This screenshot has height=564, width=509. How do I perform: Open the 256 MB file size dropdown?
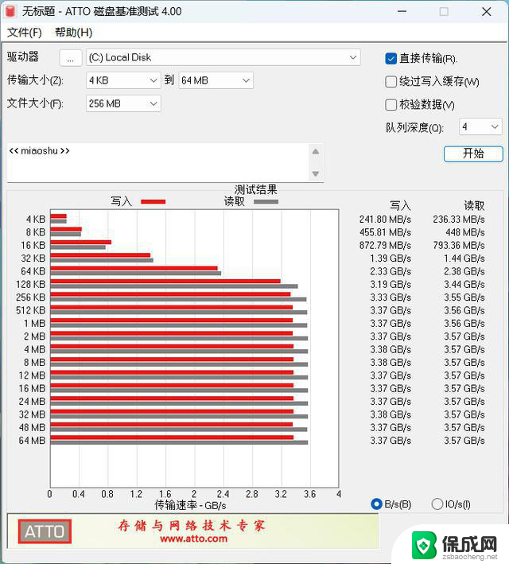coord(123,103)
